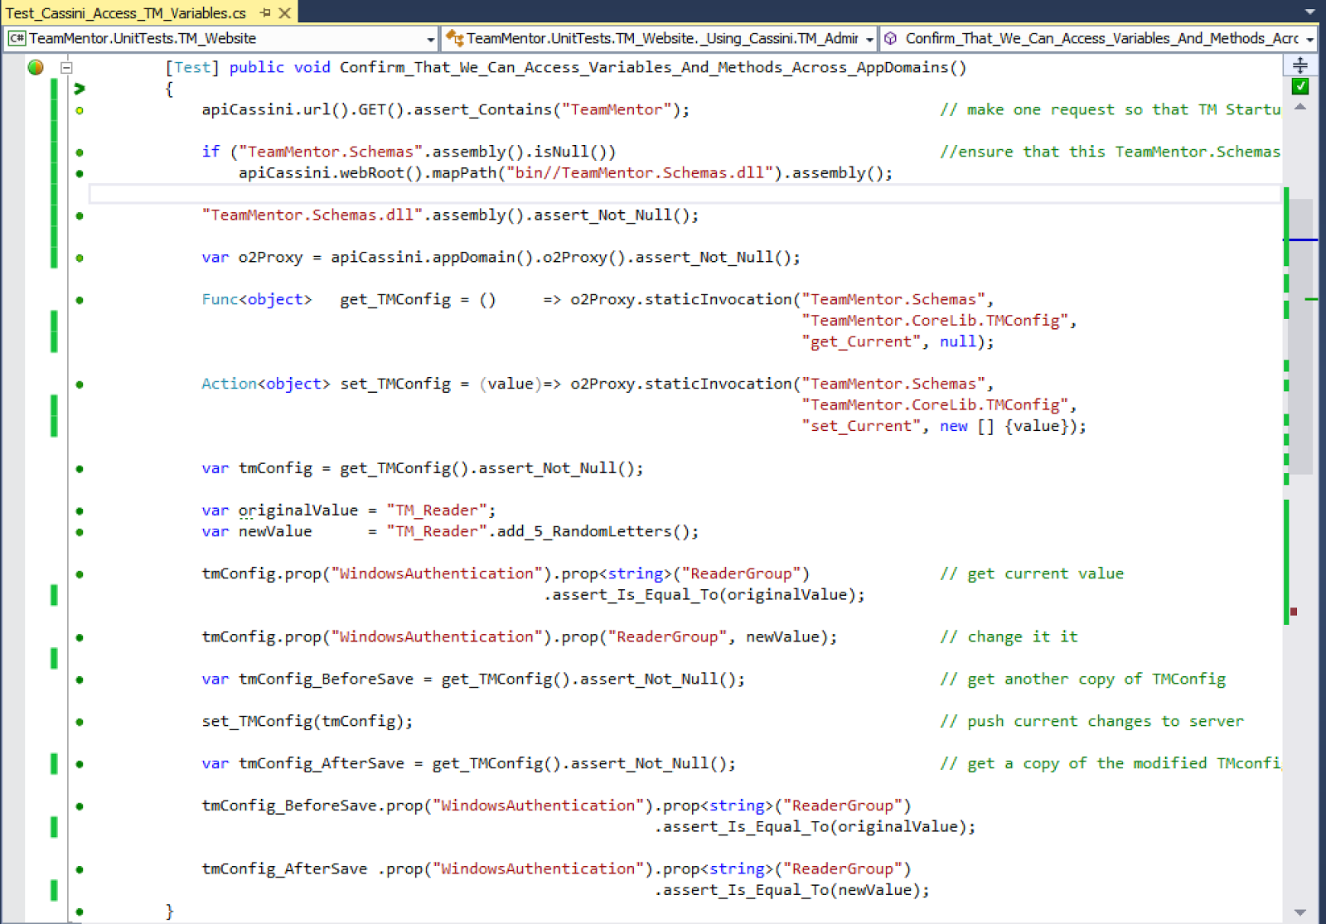Close the Test_Cassini_Access_TM_Variables.cs tab
The height and width of the screenshot is (924, 1326).
click(x=284, y=13)
